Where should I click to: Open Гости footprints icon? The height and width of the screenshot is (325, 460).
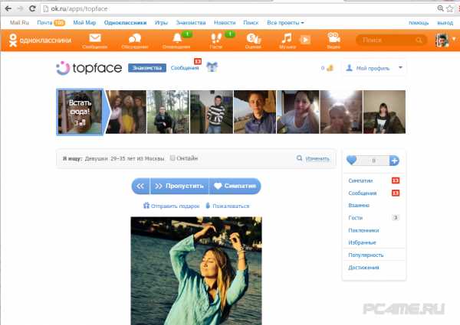[x=215, y=40]
